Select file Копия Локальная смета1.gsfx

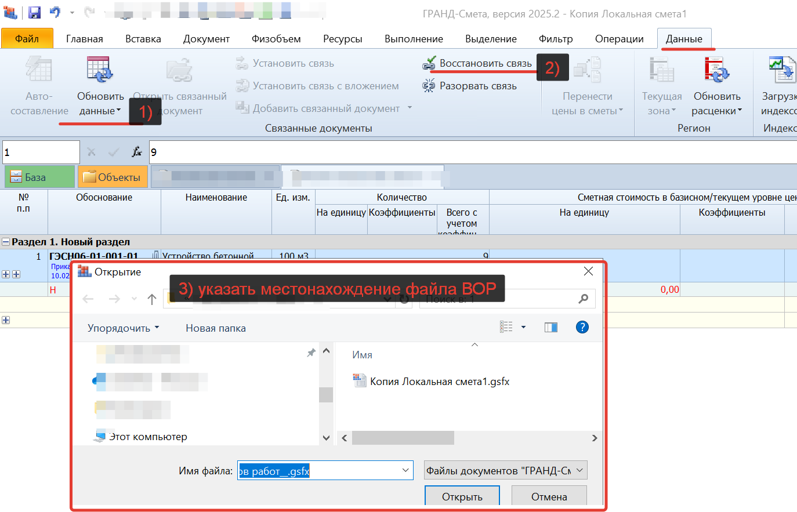(432, 381)
